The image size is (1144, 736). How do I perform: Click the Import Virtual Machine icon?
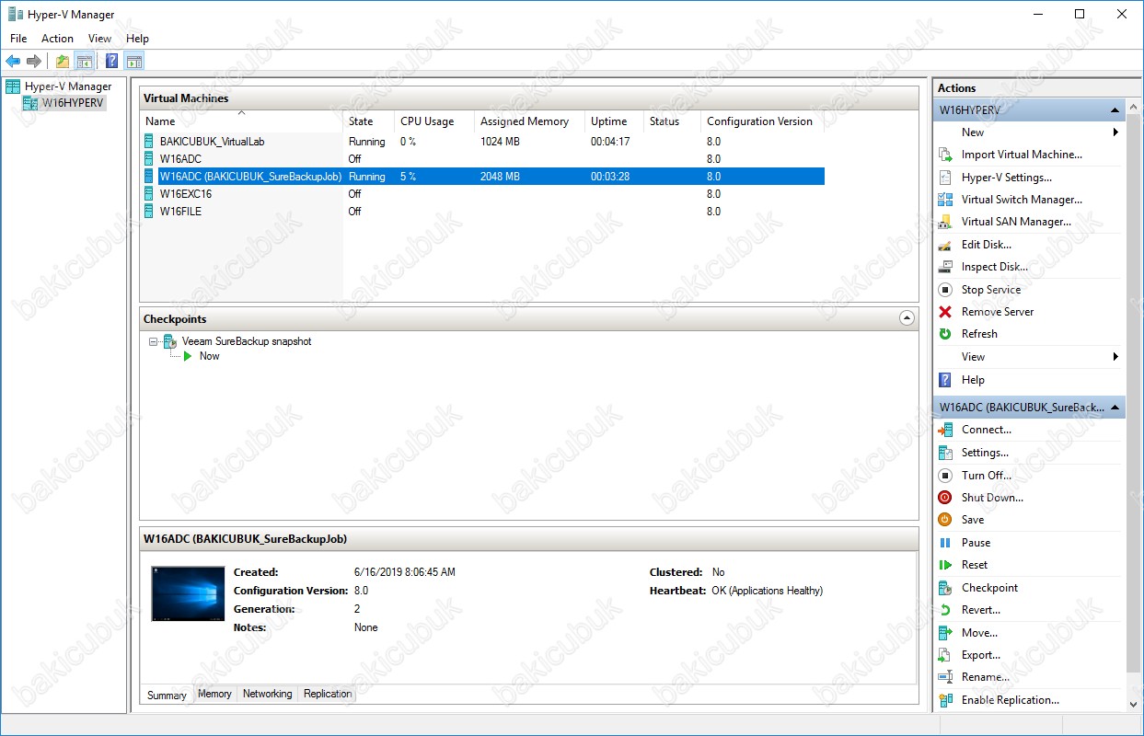coord(944,155)
